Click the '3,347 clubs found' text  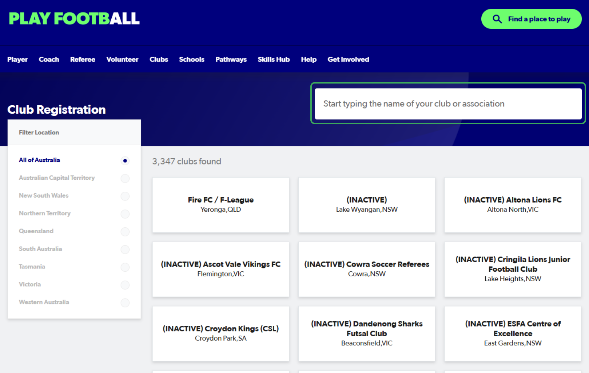(x=187, y=161)
